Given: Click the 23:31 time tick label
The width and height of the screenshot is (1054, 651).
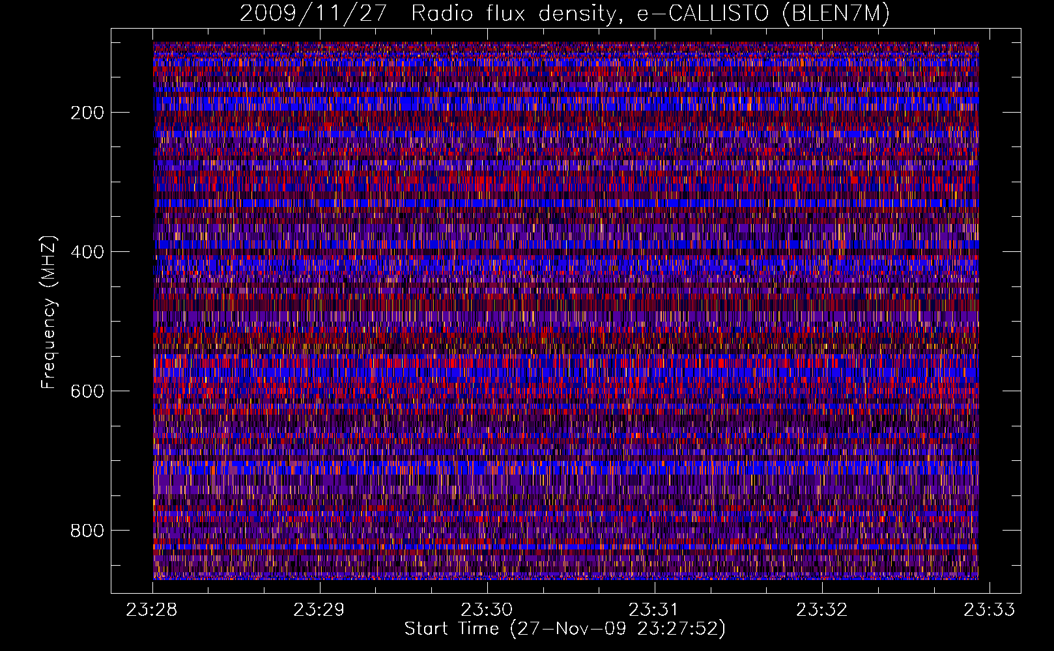Looking at the screenshot, I should 654,609.
